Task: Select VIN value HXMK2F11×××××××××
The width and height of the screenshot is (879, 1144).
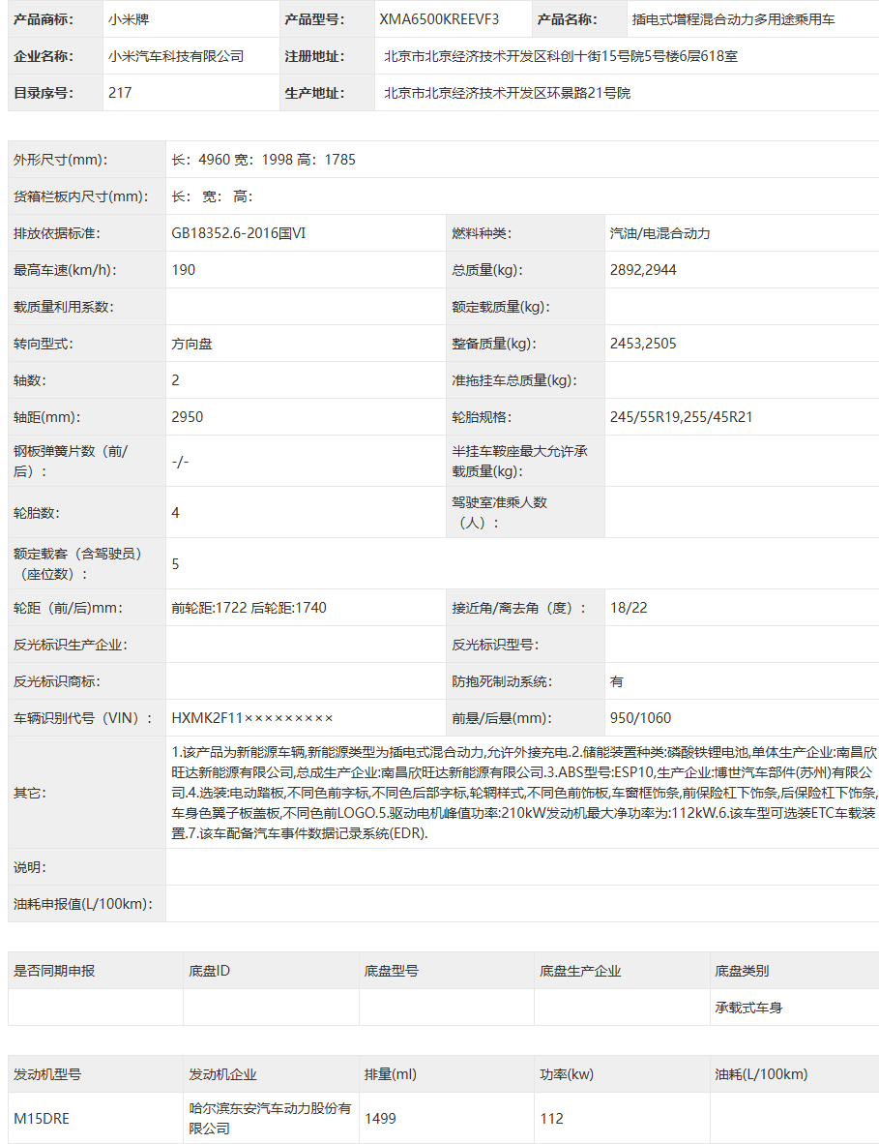Action: [x=252, y=718]
